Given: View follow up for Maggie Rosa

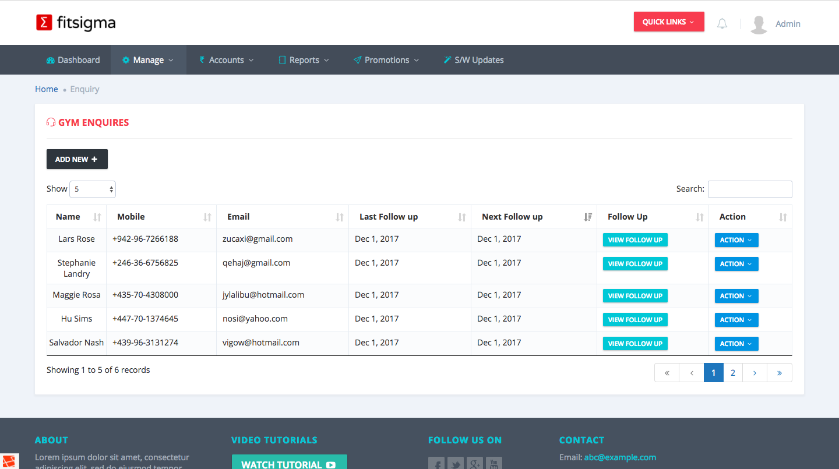Looking at the screenshot, I should [x=635, y=296].
